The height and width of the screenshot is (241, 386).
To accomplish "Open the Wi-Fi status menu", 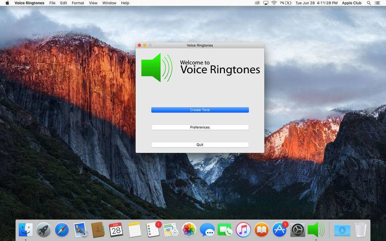I will click(274, 3).
